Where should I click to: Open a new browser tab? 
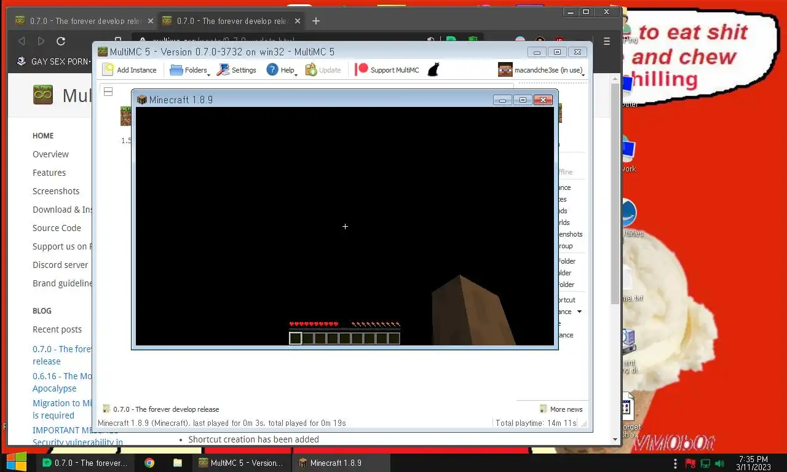316,21
